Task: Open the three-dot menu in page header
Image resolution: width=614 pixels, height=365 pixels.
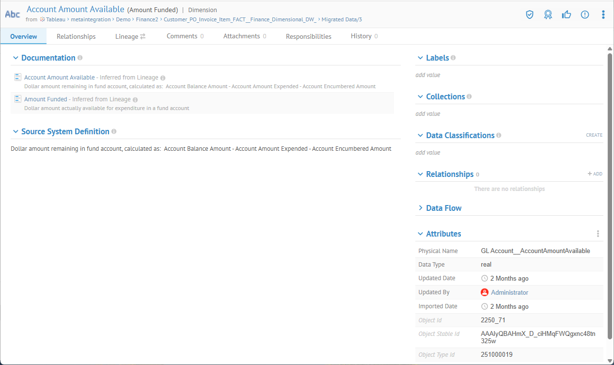Action: tap(603, 15)
